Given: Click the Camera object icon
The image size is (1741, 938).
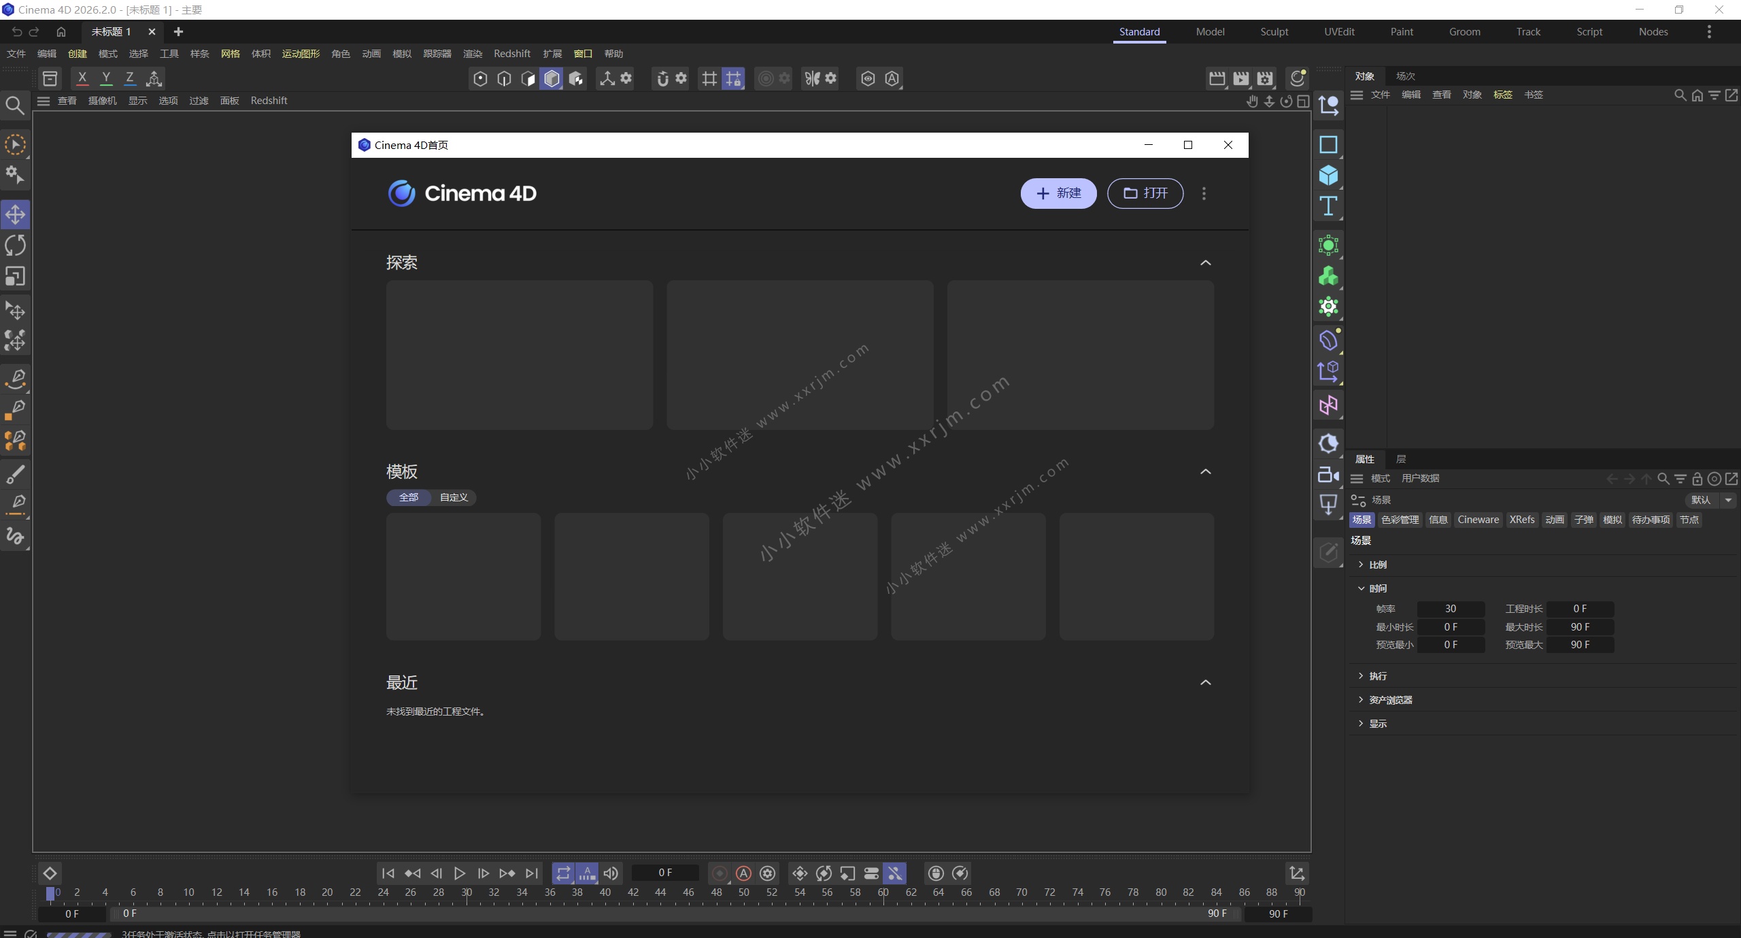Looking at the screenshot, I should click(1328, 475).
